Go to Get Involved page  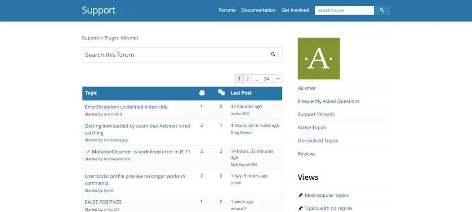coord(295,10)
